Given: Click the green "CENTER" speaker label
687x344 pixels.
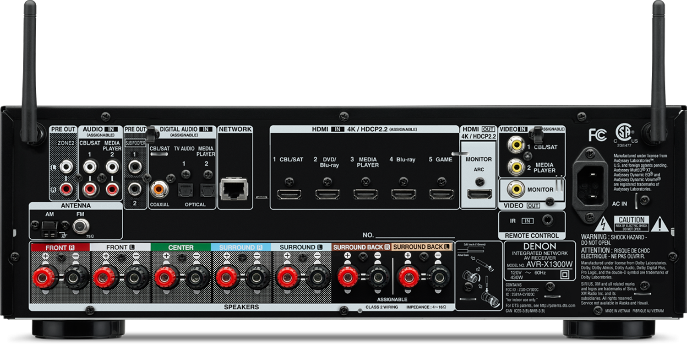Looking at the screenshot, I should (181, 247).
